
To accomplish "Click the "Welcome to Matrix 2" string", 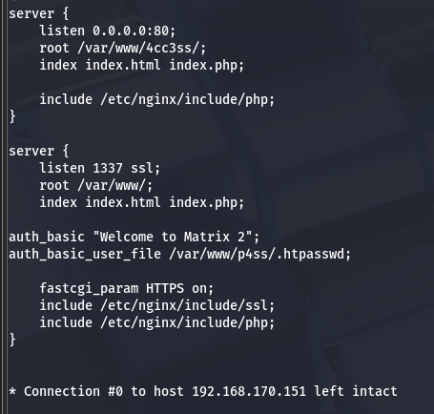I will (x=173, y=238).
